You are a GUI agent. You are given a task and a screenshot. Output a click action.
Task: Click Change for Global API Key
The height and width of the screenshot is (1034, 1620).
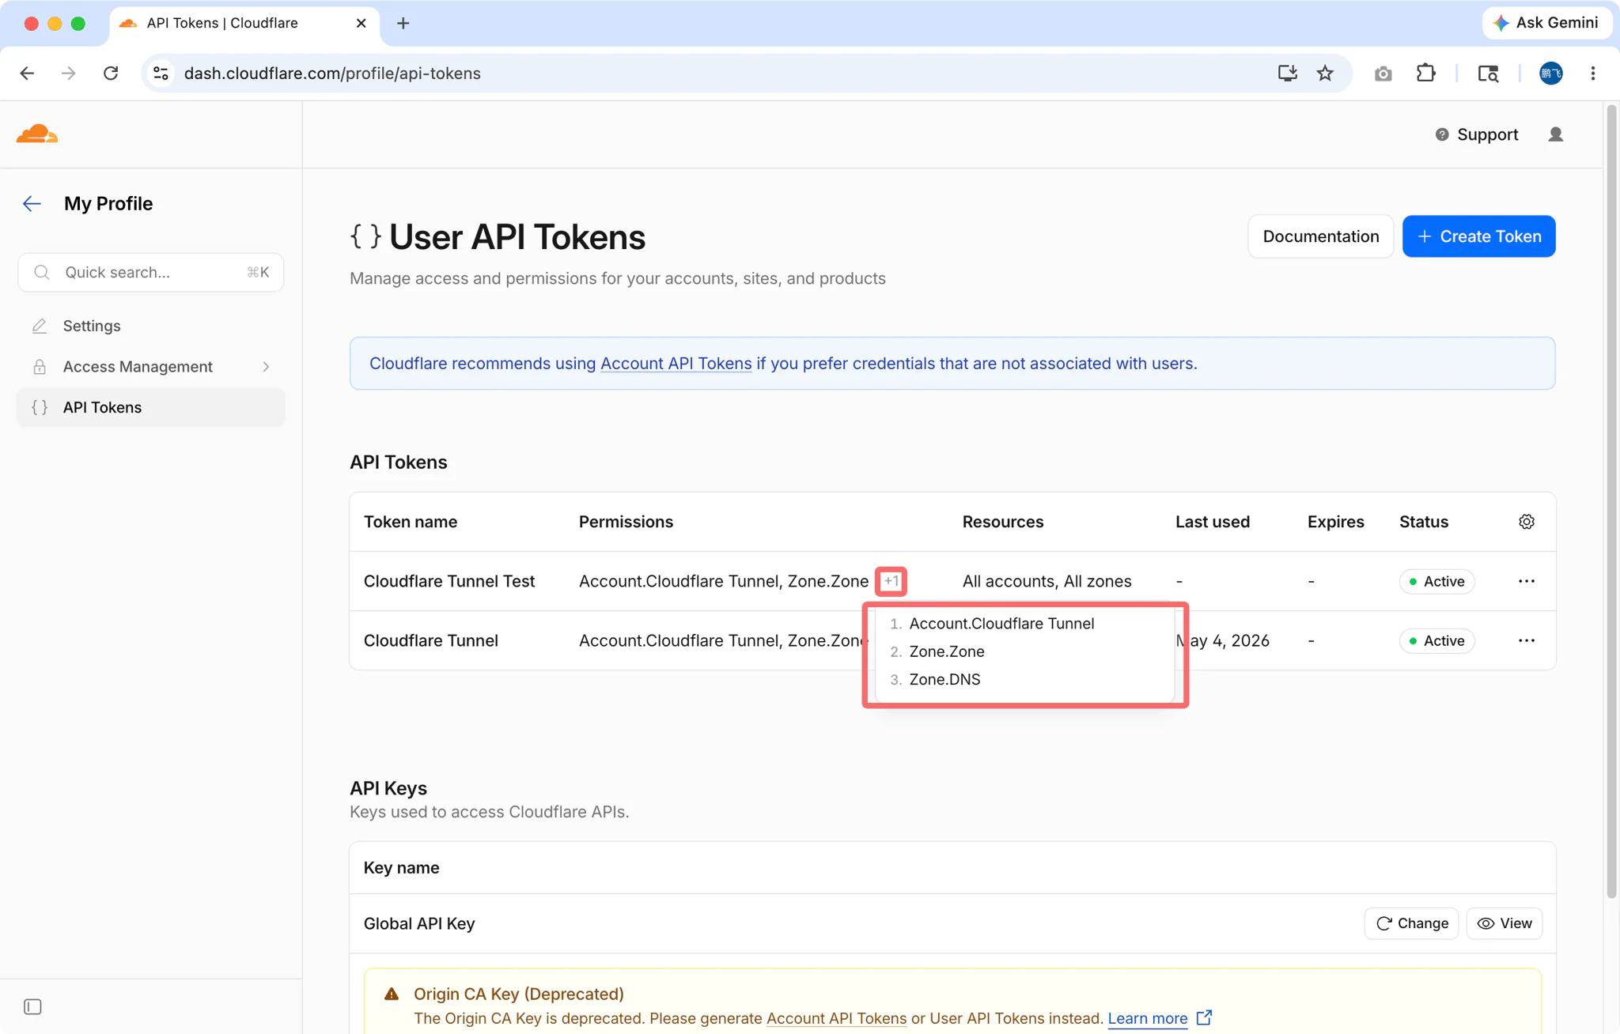[1411, 923]
